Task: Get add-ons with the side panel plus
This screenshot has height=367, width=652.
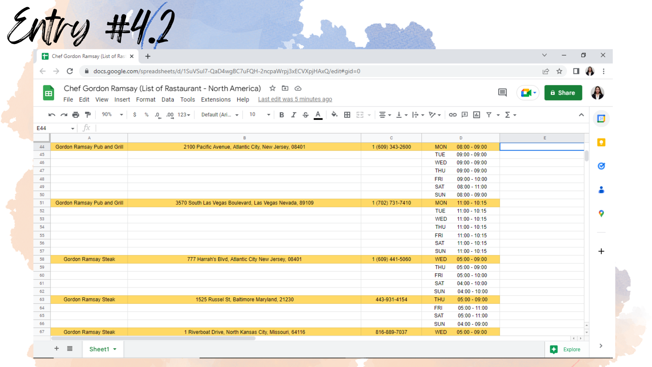Action: (601, 251)
